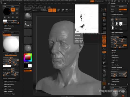Screen dimensions: 130x97
Task: Expand Antialiasing section in Render palette
Action: (x=115, y=58)
